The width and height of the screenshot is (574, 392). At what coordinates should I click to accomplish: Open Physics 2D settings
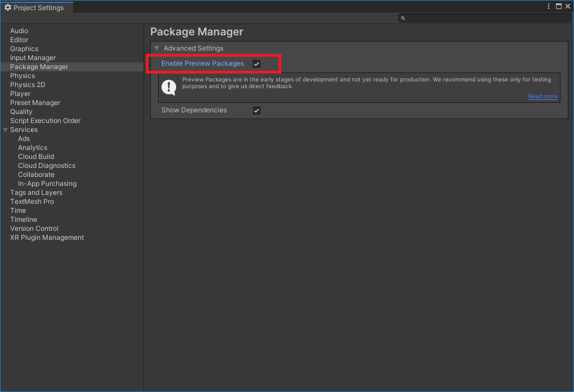pos(28,85)
